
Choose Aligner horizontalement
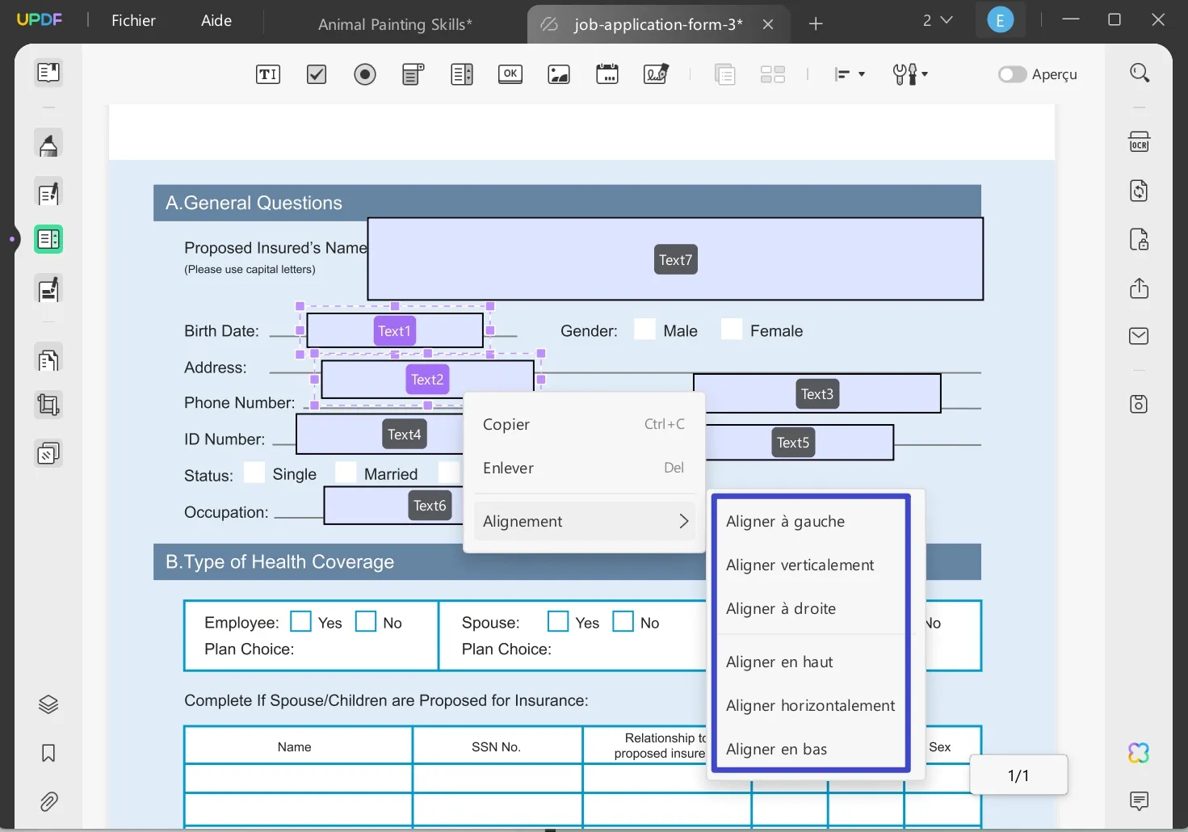810,706
